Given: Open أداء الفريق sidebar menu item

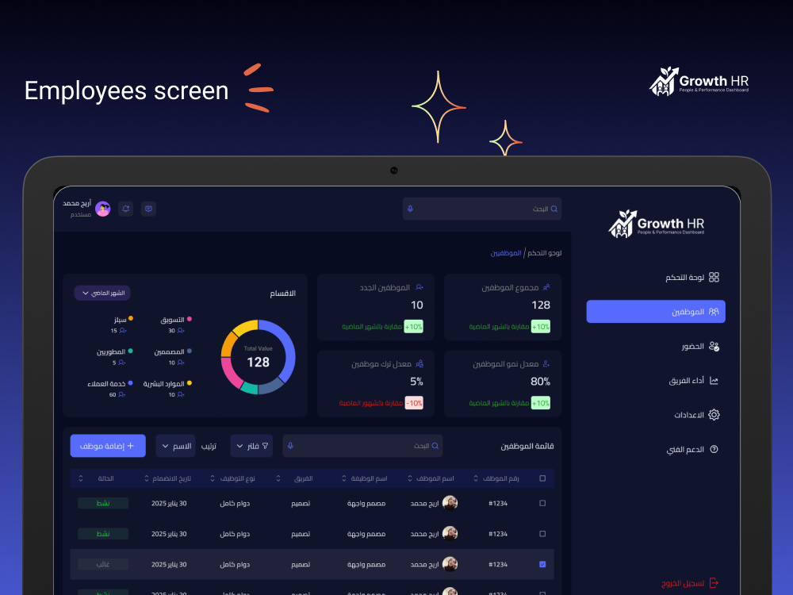Looking at the screenshot, I should 656,381.
